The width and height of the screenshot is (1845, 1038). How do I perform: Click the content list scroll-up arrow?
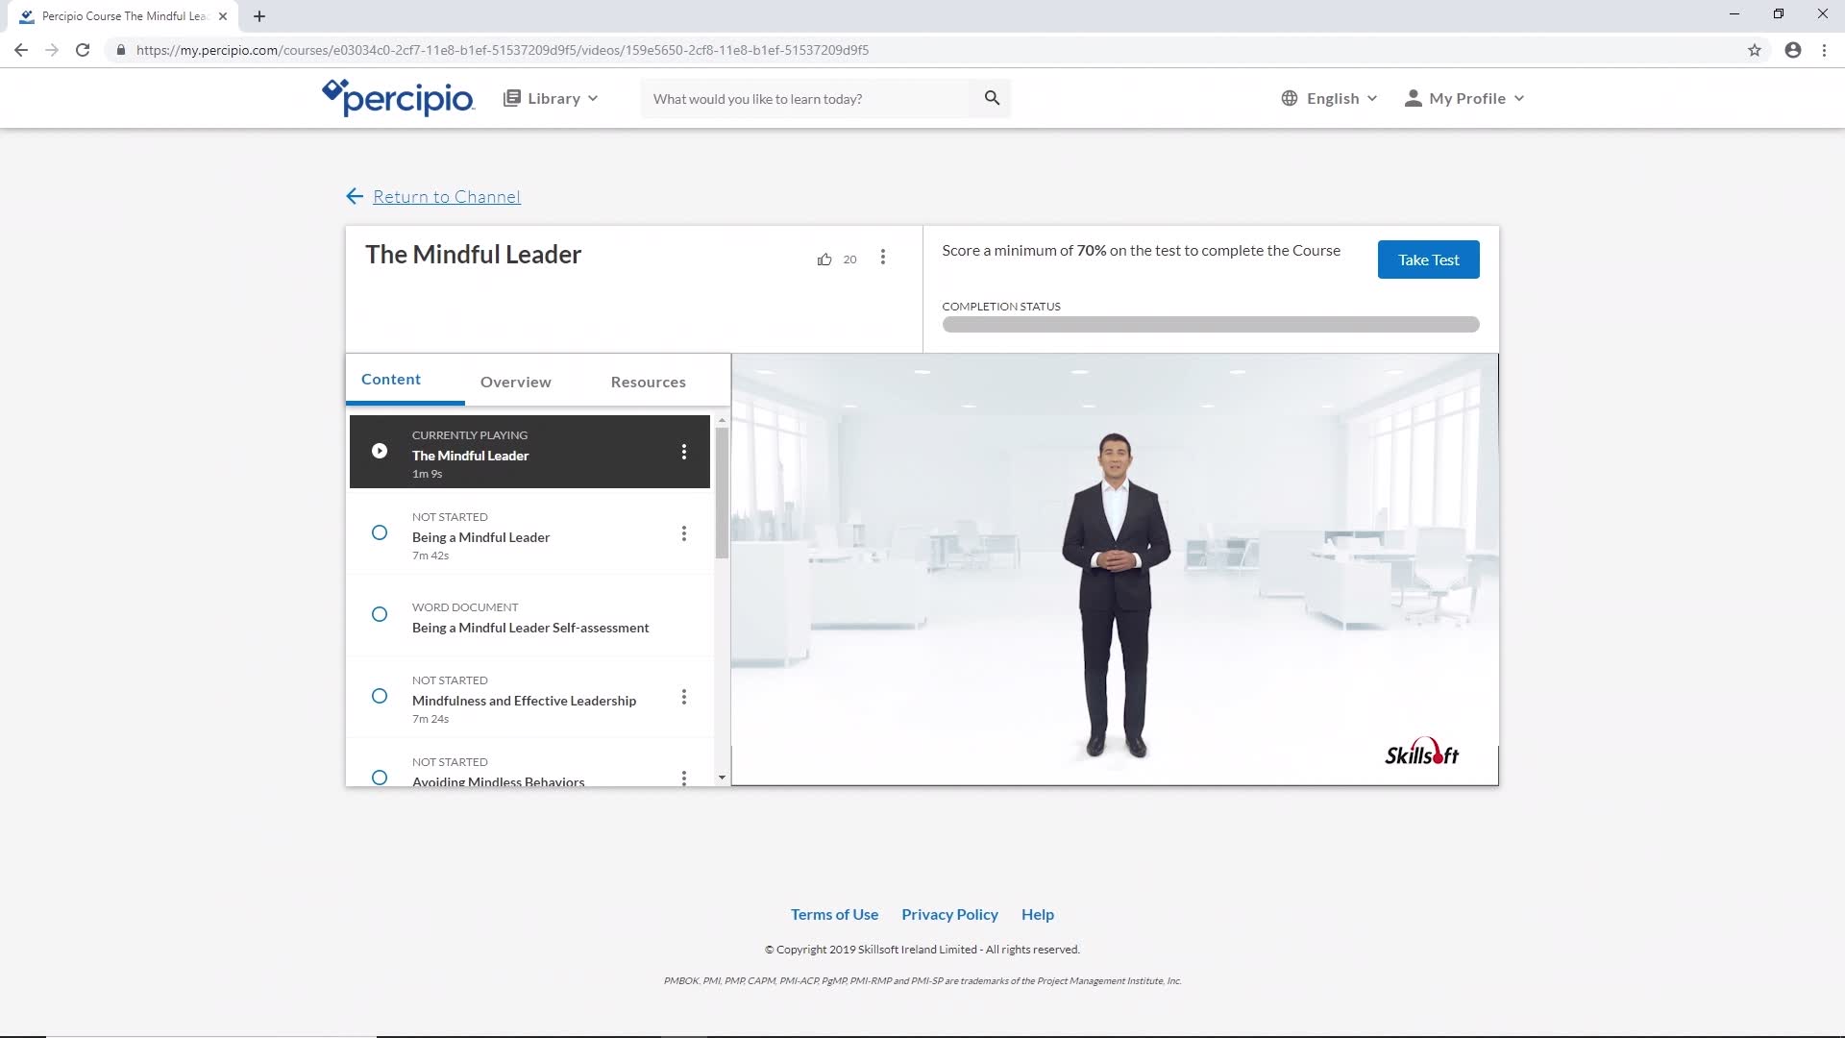[x=722, y=420]
